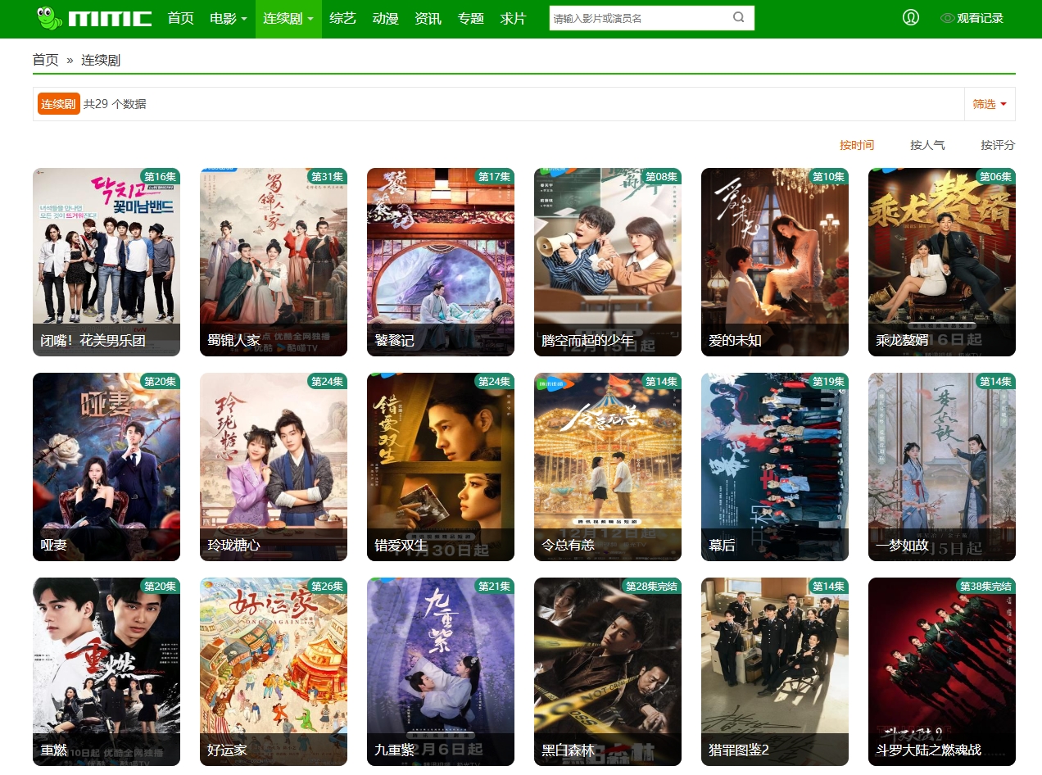The height and width of the screenshot is (775, 1042).
Task: Open the user account icon
Action: [911, 17]
